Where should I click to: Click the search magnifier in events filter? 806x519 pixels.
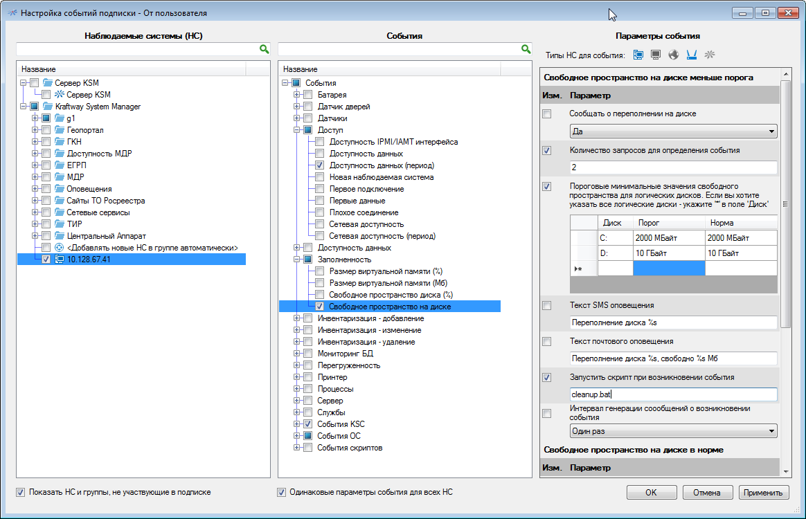coord(527,50)
